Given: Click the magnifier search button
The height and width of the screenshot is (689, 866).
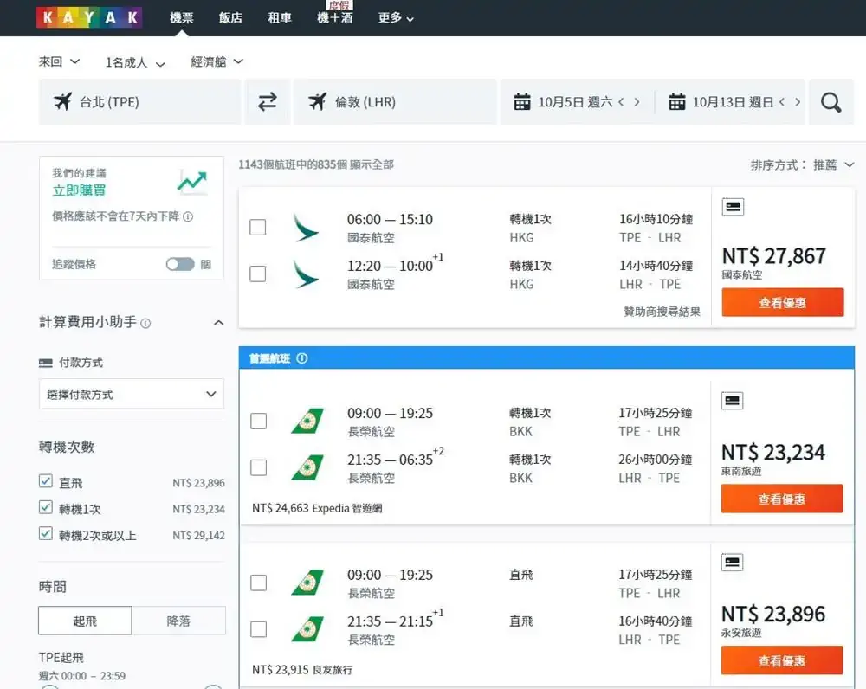Looking at the screenshot, I should coord(830,102).
